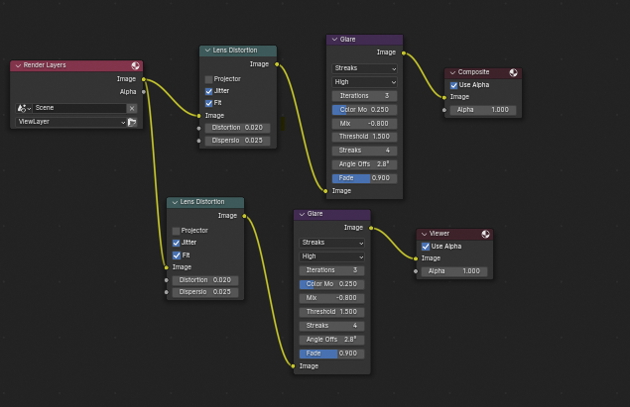Adjust Fade slider in lower Glare node

point(332,354)
